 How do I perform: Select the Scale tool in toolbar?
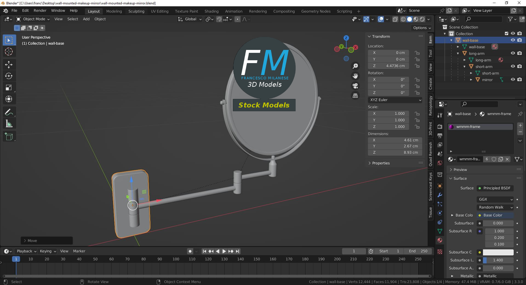[9, 87]
